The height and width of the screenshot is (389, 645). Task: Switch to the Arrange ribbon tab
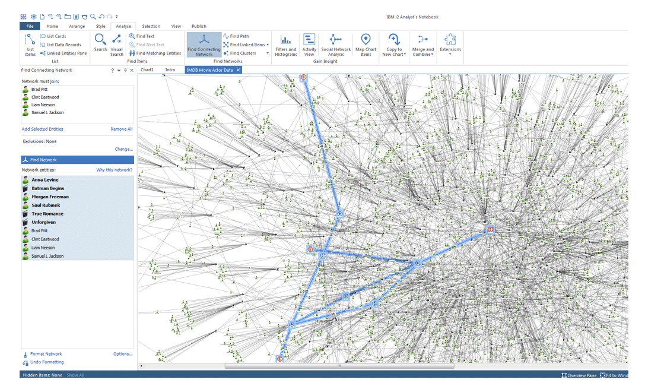(x=77, y=26)
